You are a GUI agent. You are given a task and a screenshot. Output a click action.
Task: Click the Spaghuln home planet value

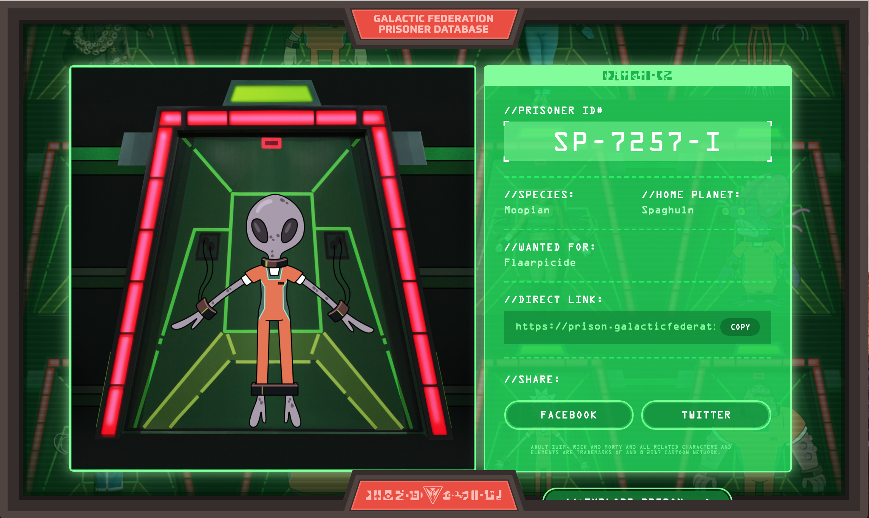667,210
